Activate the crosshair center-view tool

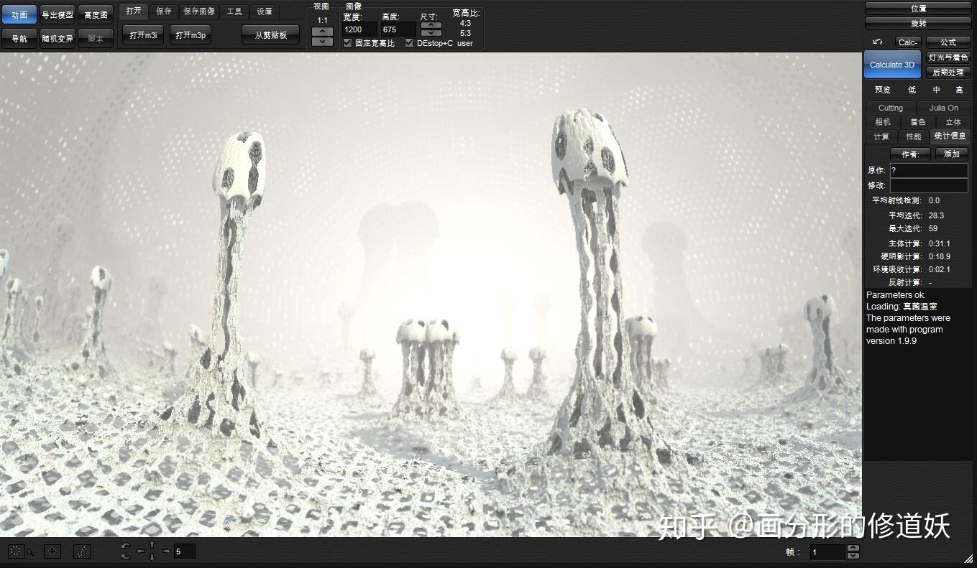[x=52, y=551]
